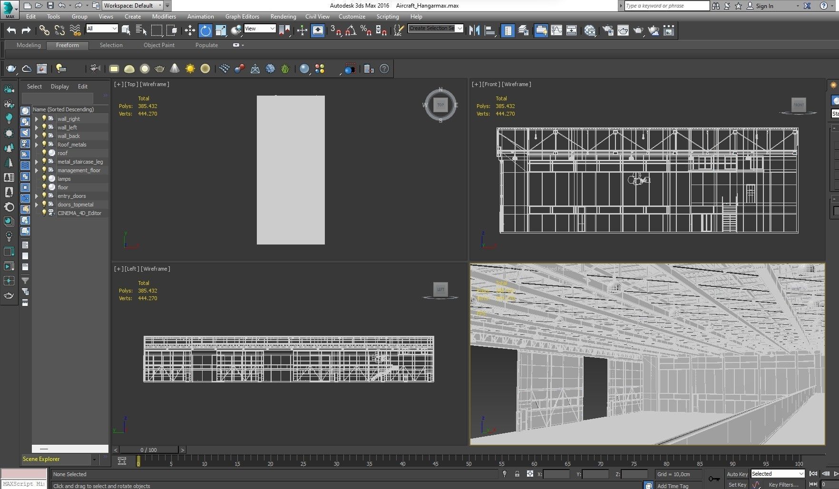839x489 pixels.
Task: Switch to the Modeling ribbon tab
Action: click(29, 45)
